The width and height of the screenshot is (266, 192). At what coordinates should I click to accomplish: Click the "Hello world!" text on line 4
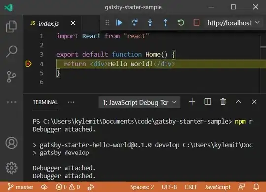tap(130, 64)
